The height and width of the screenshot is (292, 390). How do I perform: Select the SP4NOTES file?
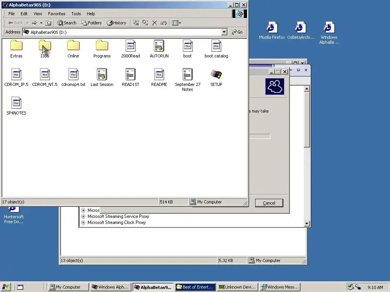tap(16, 106)
